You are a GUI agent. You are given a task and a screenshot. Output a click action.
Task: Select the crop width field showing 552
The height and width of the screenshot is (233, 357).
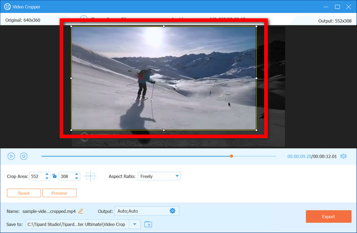pos(37,176)
